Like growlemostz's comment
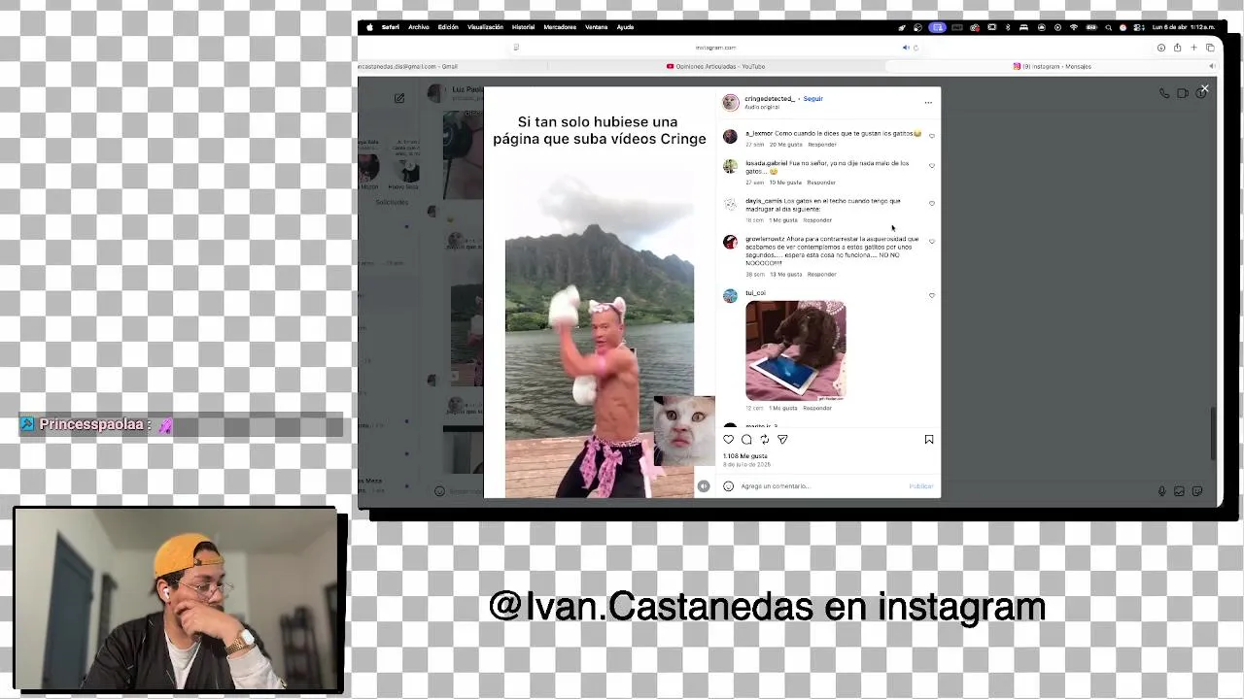 pyautogui.click(x=932, y=242)
